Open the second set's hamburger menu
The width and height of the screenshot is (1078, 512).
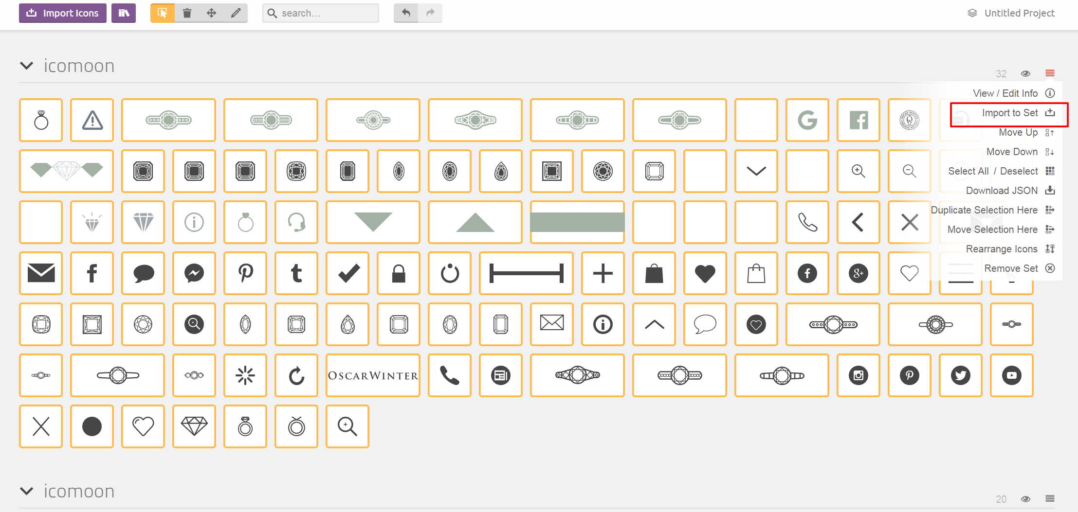tap(1050, 499)
